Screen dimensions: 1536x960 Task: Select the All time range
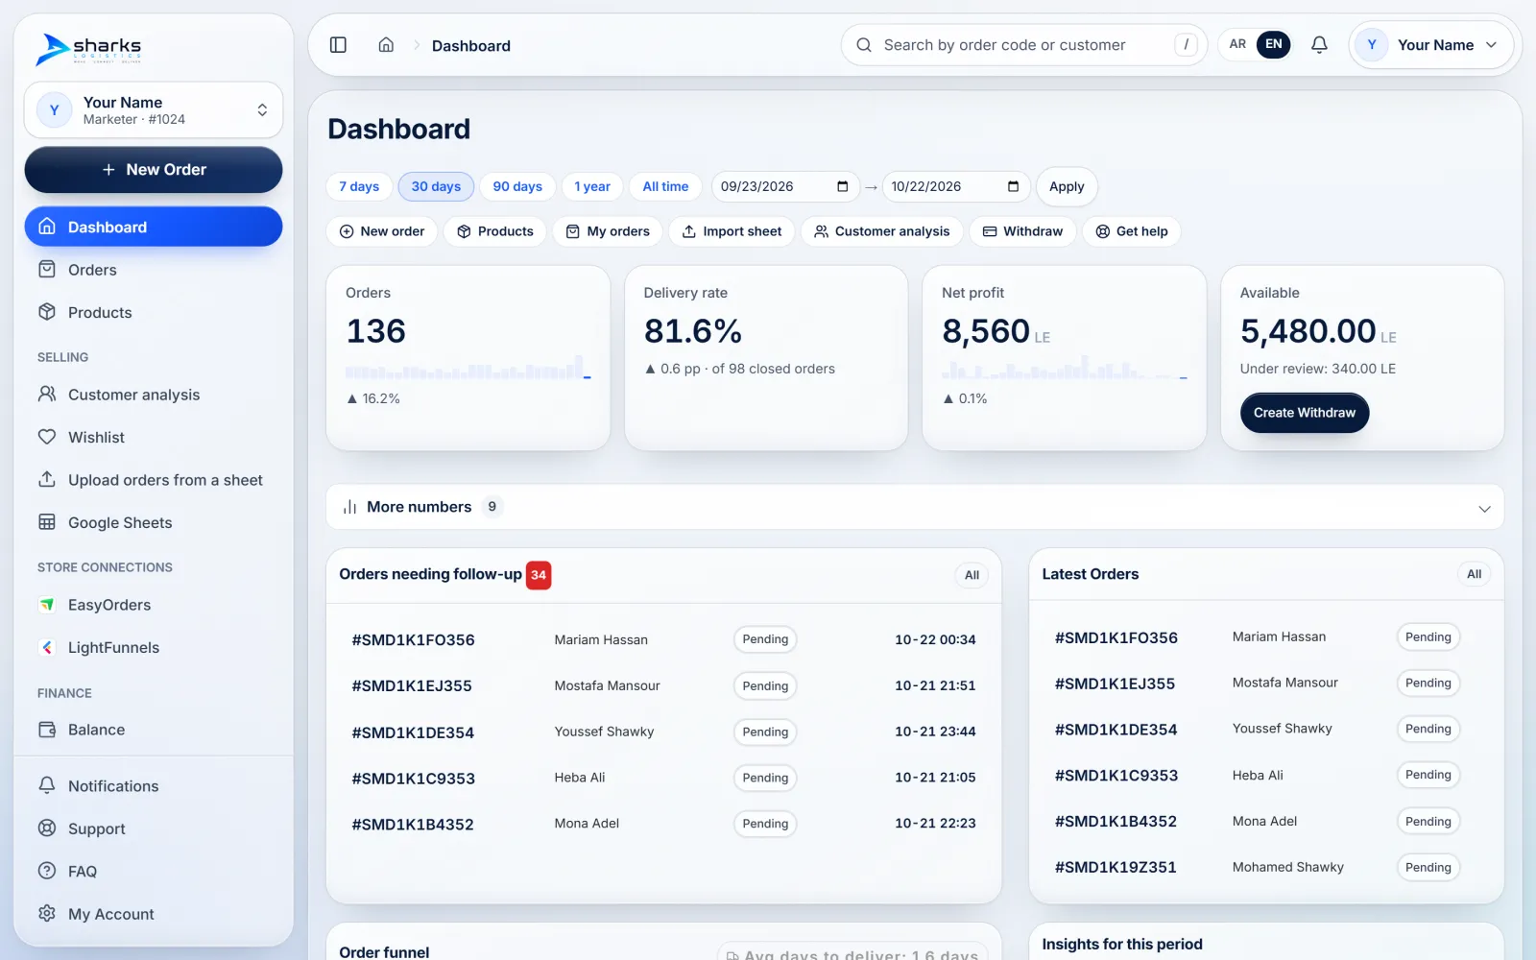[x=665, y=186]
